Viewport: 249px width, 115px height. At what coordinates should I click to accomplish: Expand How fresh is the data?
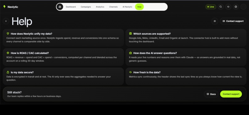(x=186, y=76)
